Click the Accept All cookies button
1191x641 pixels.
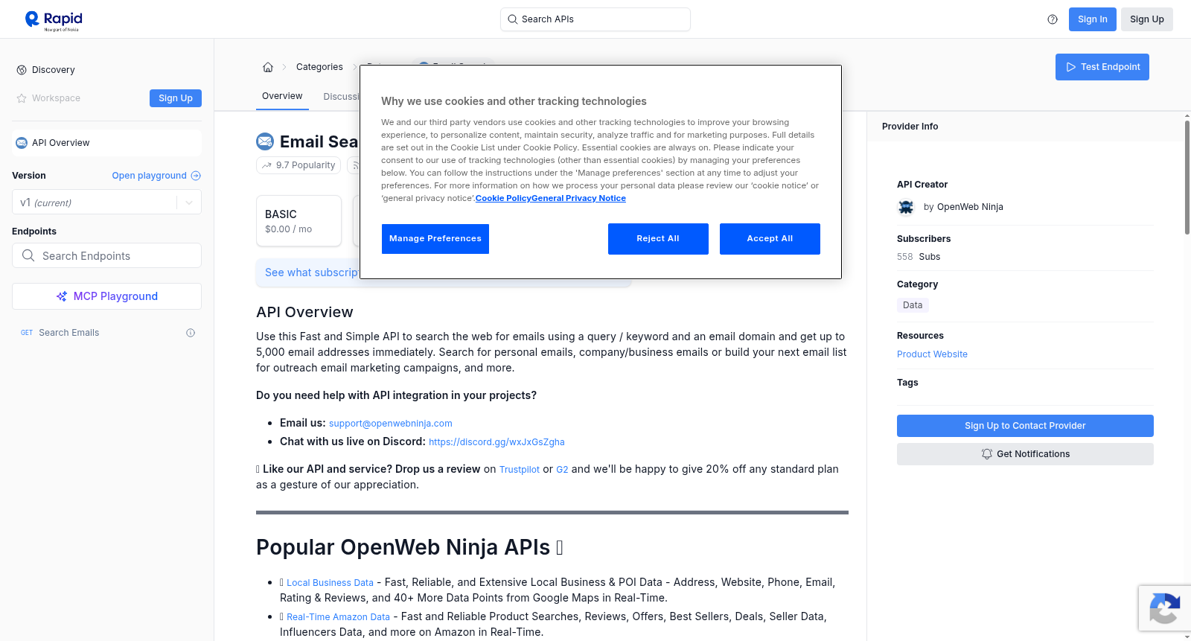click(770, 239)
